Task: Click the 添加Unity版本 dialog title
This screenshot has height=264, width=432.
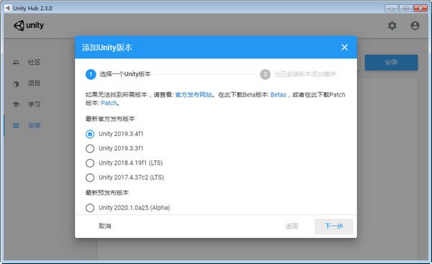Action: pos(107,47)
